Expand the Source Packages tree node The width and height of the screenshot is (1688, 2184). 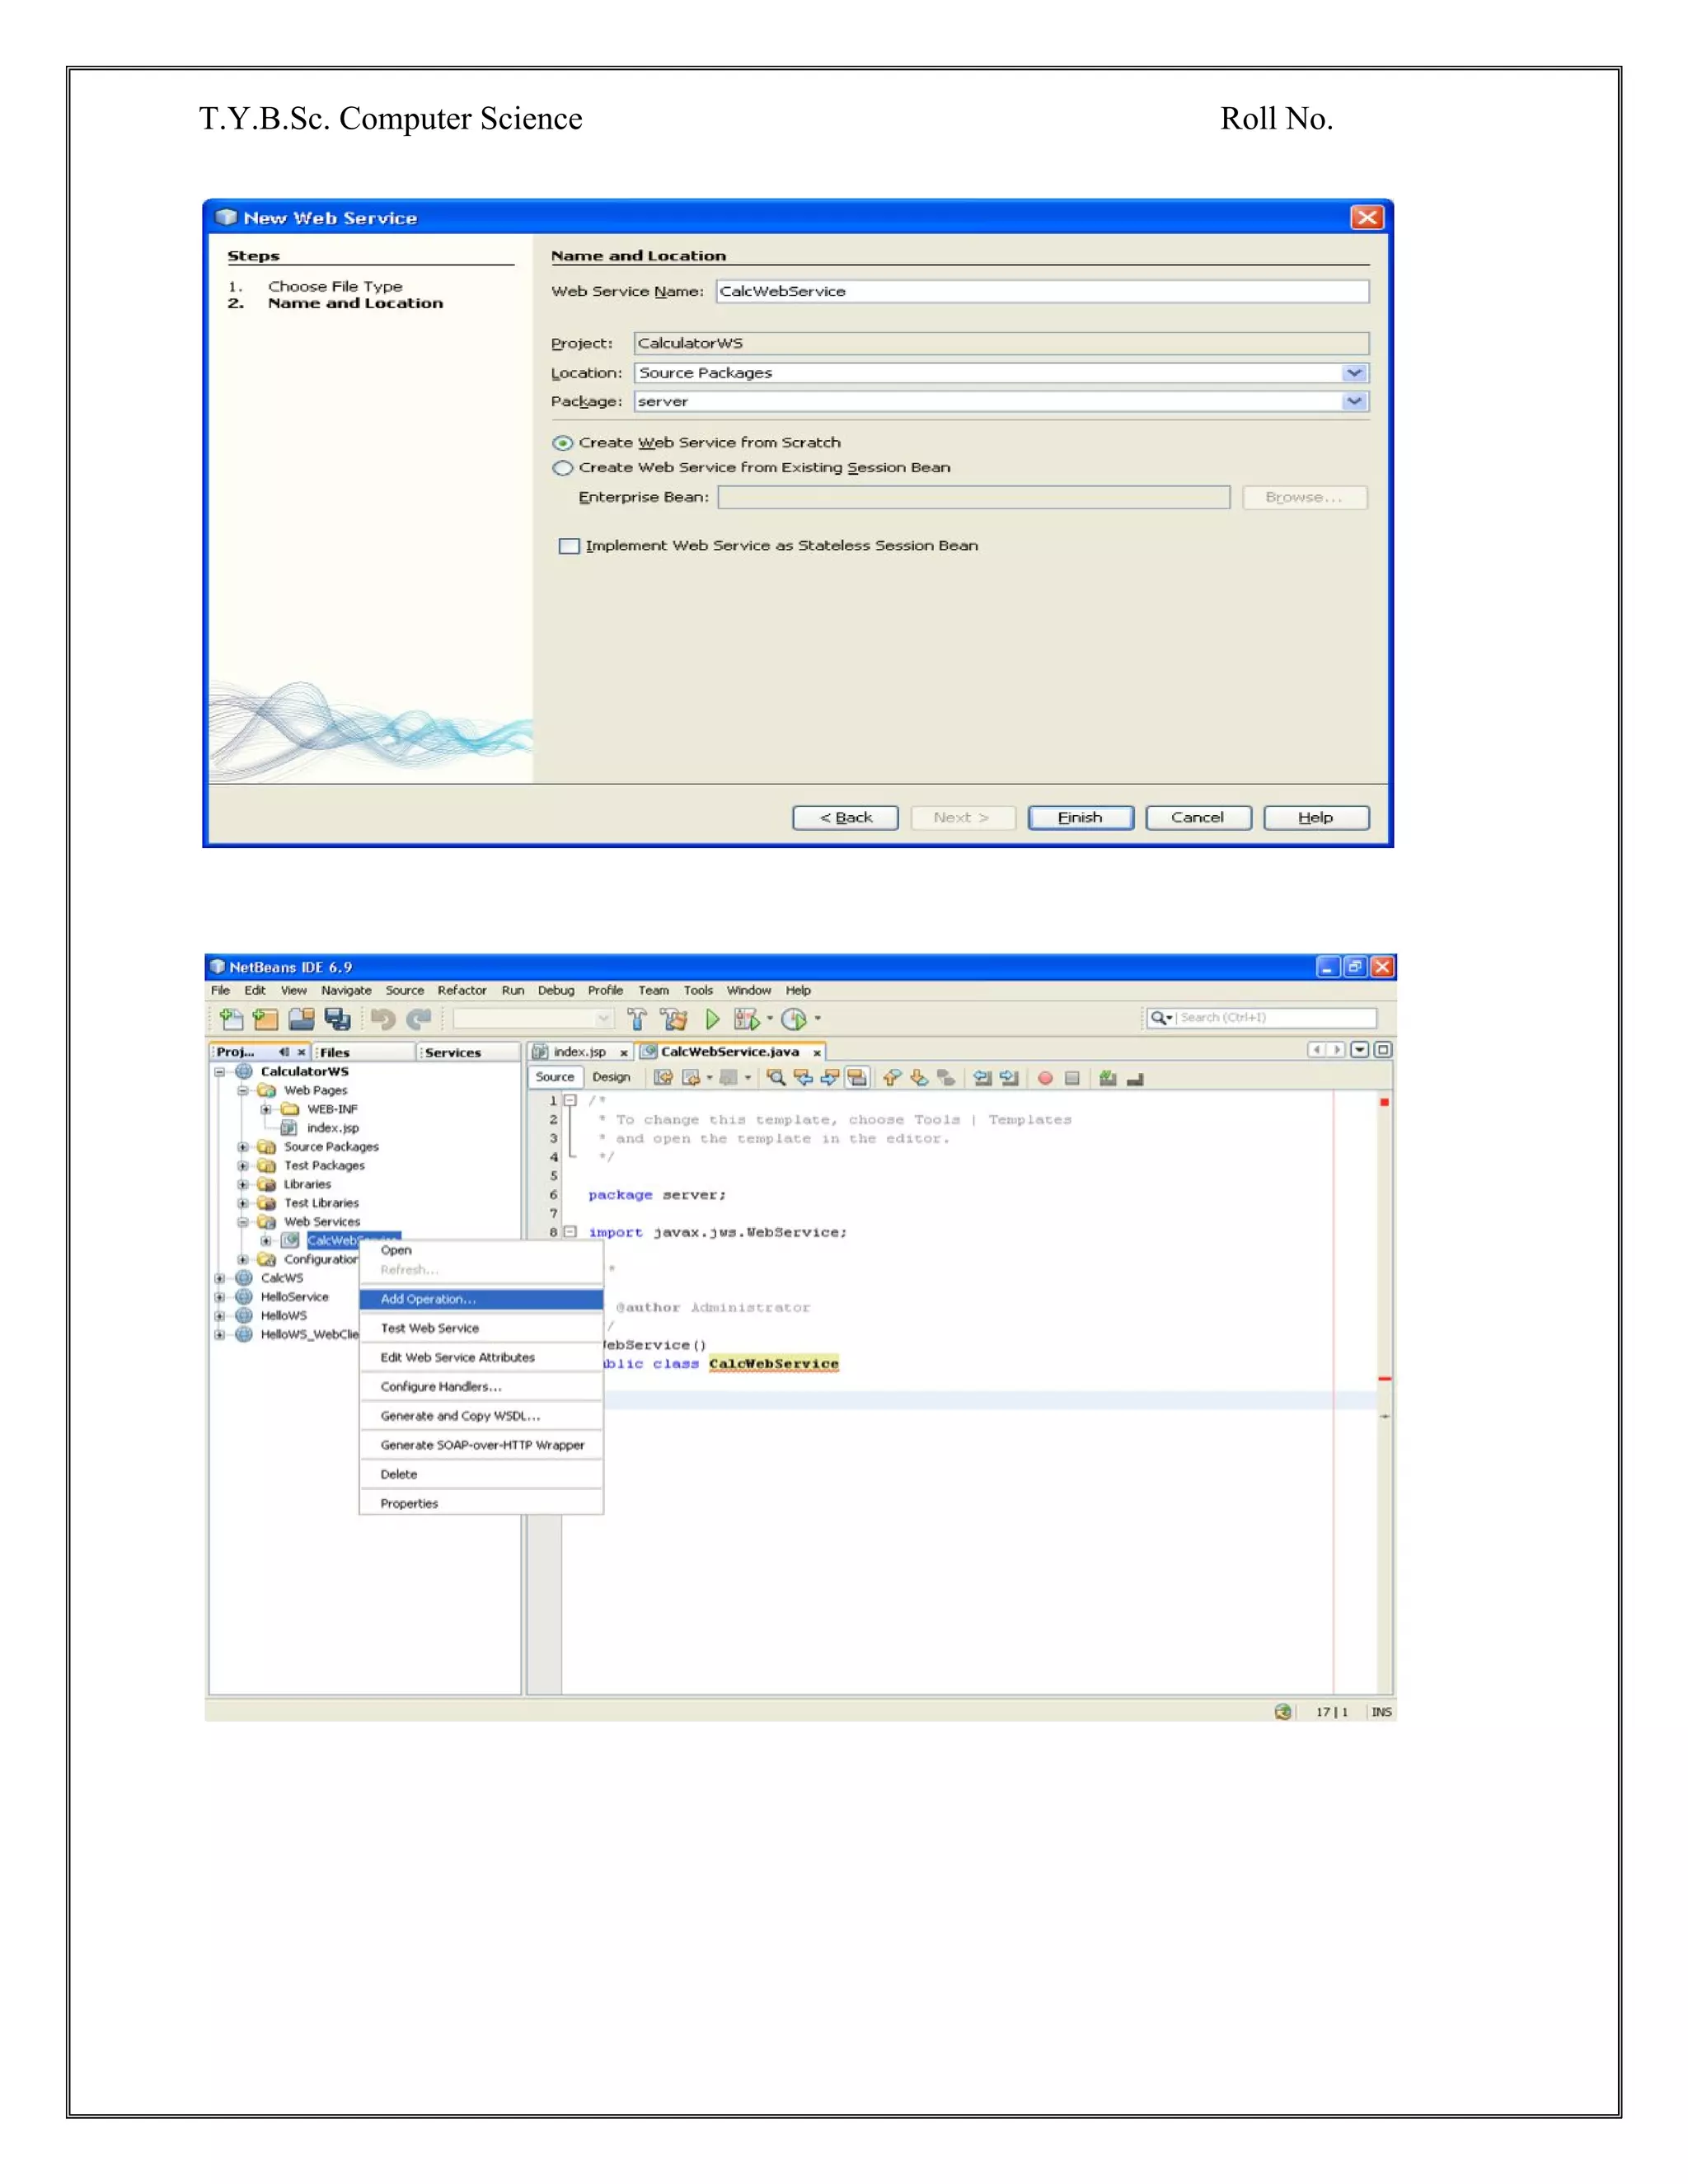tap(243, 1147)
